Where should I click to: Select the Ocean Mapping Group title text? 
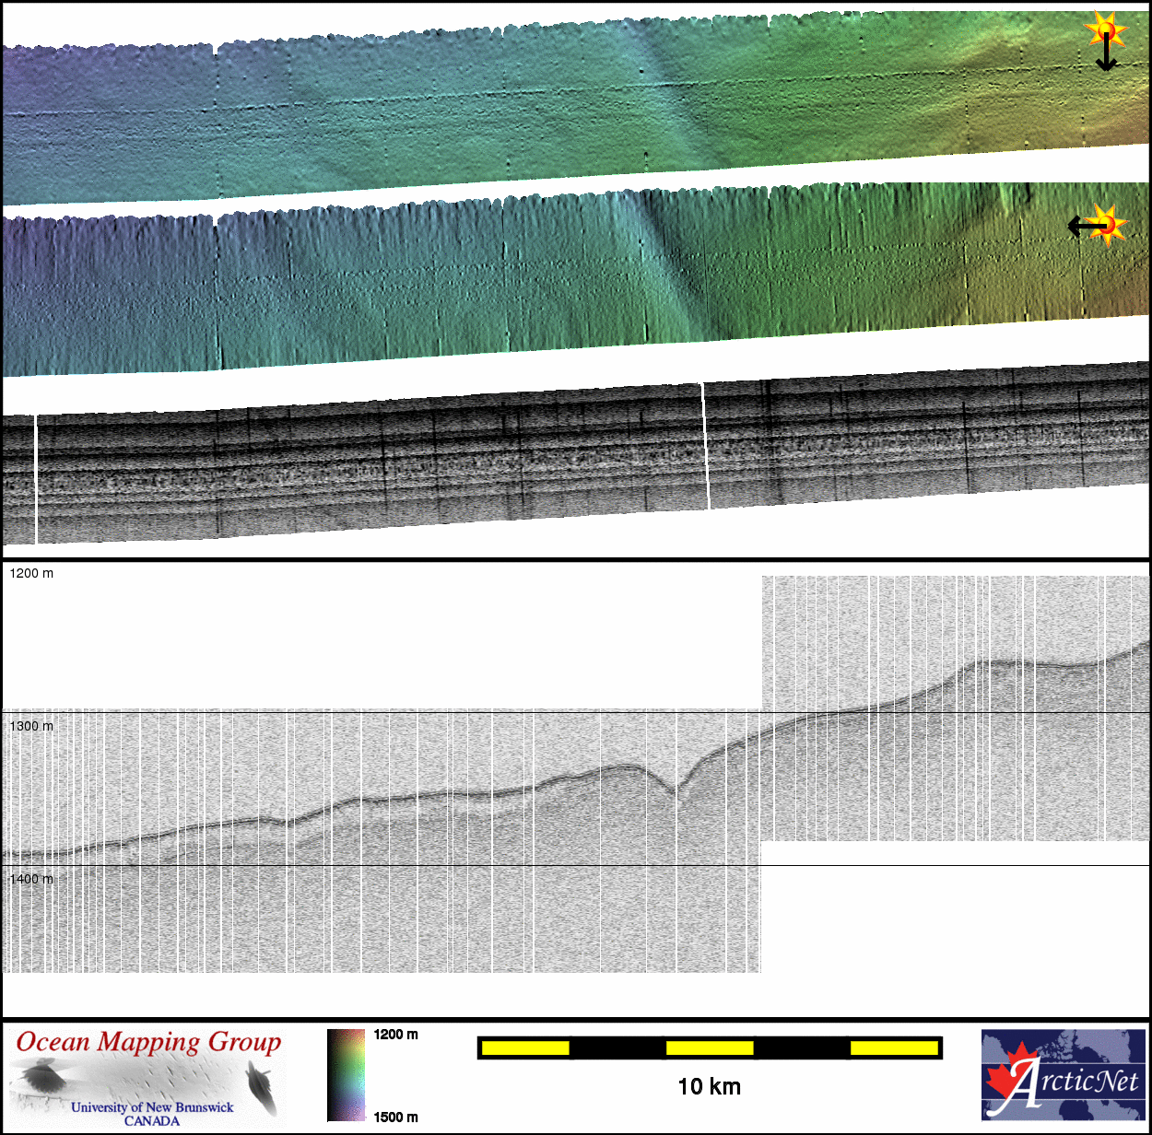148,1042
